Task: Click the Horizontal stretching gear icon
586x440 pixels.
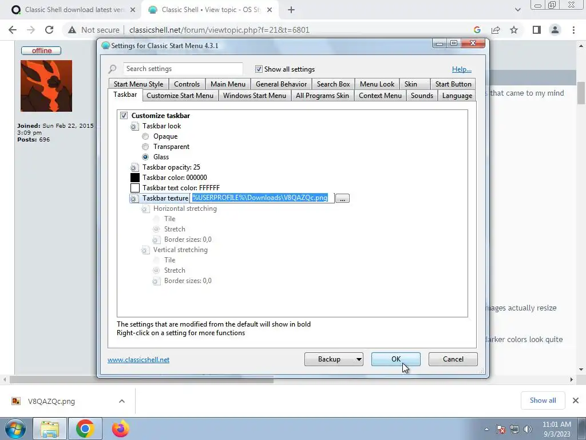Action: [x=145, y=209]
